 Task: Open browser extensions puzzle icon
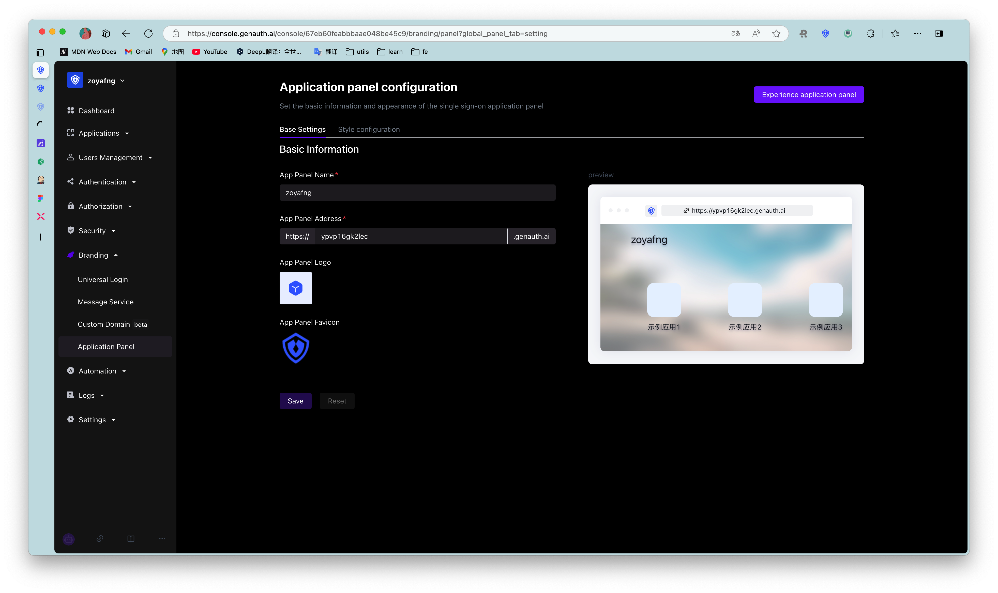click(x=870, y=34)
